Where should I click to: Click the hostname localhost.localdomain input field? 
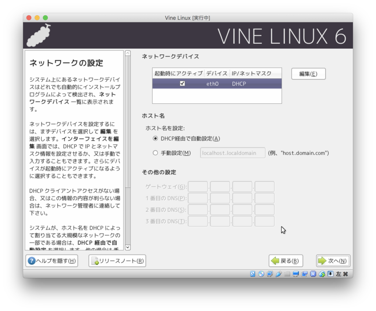tap(232, 153)
